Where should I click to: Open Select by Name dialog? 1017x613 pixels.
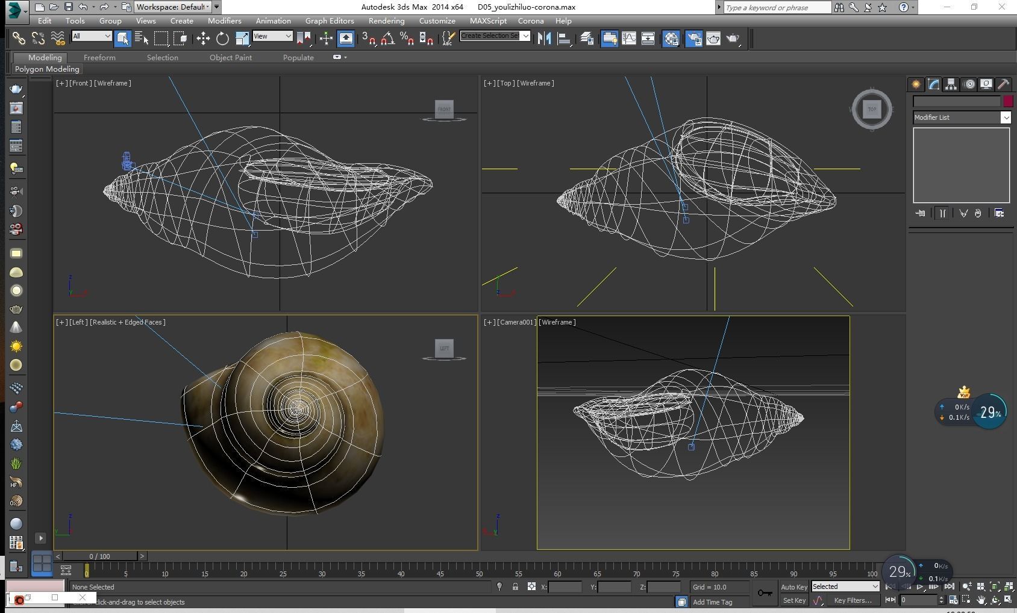pos(142,39)
